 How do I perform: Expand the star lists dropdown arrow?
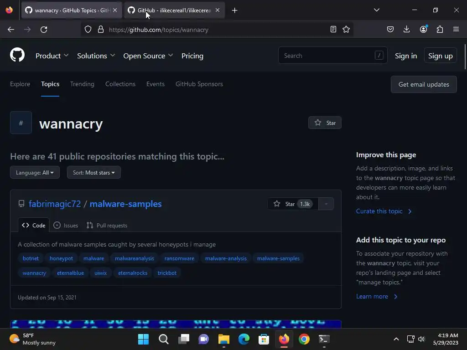(326, 204)
